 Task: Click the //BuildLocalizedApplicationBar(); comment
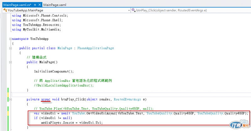[64, 86]
